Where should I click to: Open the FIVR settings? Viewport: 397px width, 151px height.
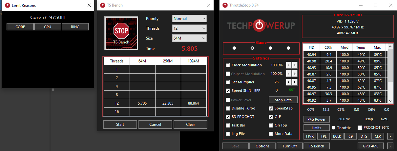[310, 136]
